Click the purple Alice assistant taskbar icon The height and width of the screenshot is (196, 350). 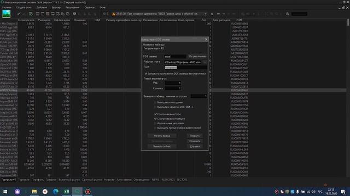point(17,192)
